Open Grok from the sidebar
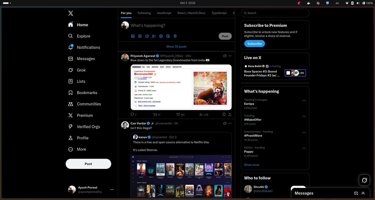This screenshot has width=375, height=200. pyautogui.click(x=77, y=70)
